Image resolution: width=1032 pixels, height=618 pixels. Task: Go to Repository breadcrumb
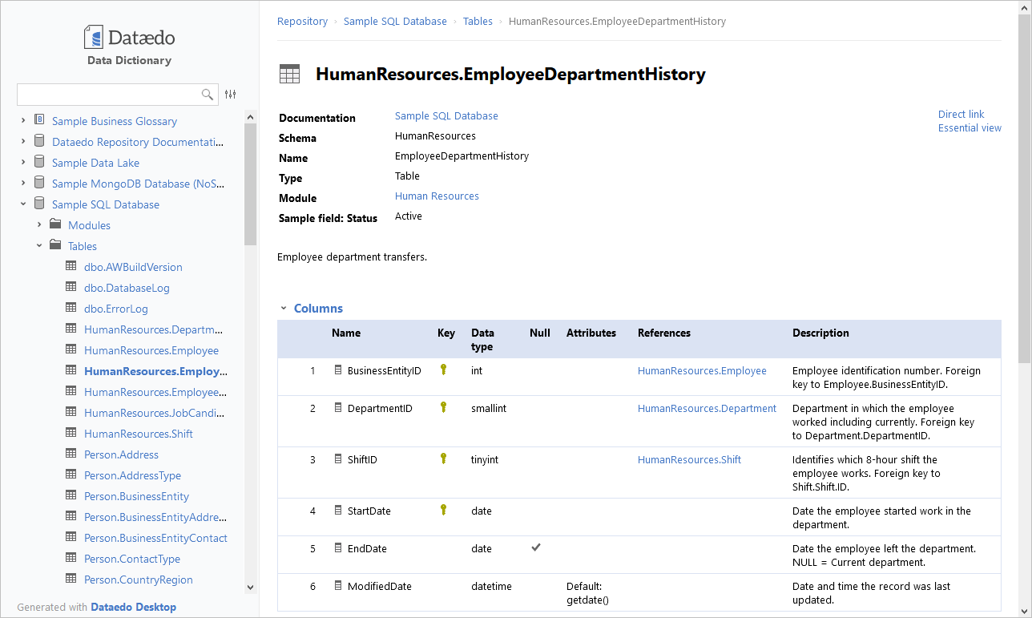(302, 22)
